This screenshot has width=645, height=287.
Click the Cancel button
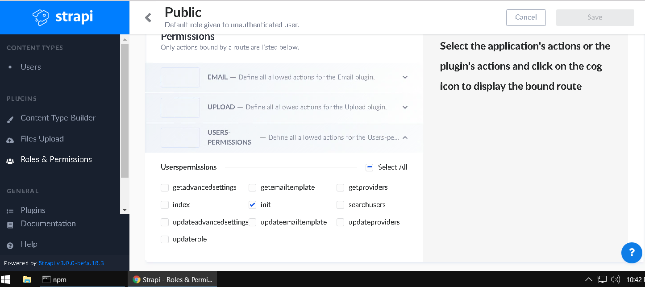click(x=526, y=17)
